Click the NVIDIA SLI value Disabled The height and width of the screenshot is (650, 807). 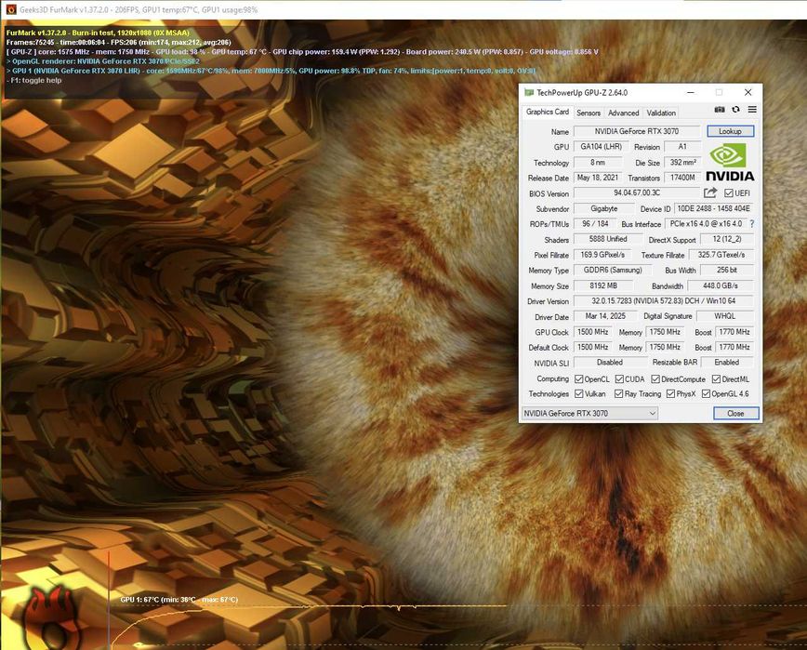tap(609, 363)
